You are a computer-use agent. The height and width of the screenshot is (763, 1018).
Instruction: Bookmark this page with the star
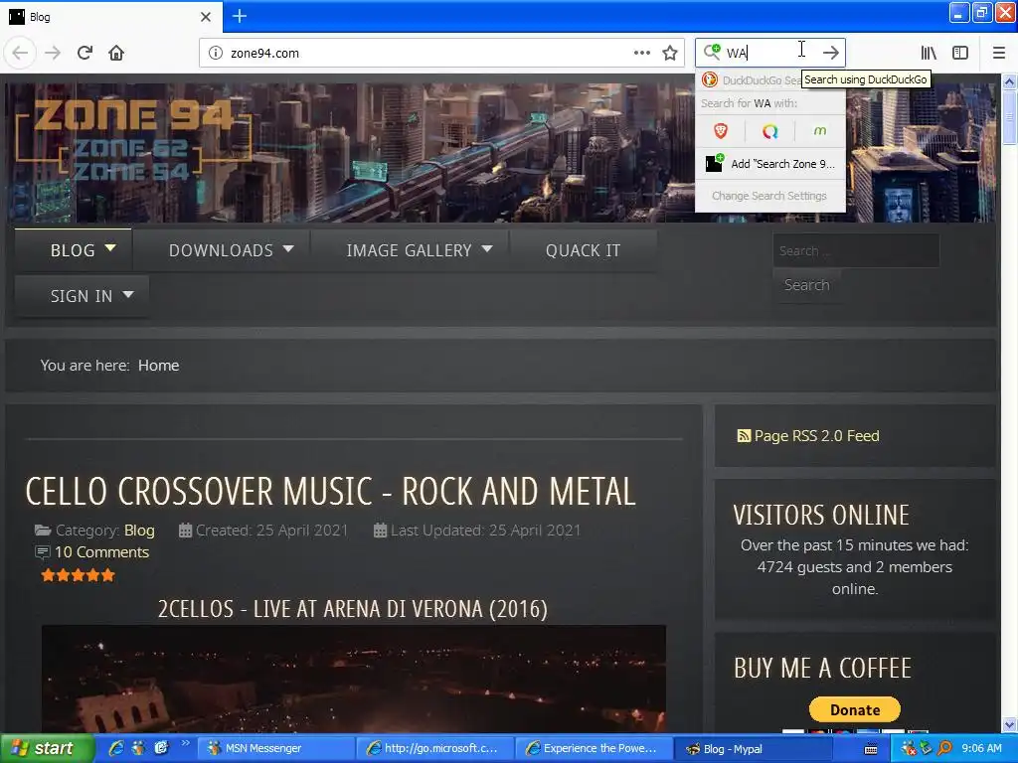(670, 54)
